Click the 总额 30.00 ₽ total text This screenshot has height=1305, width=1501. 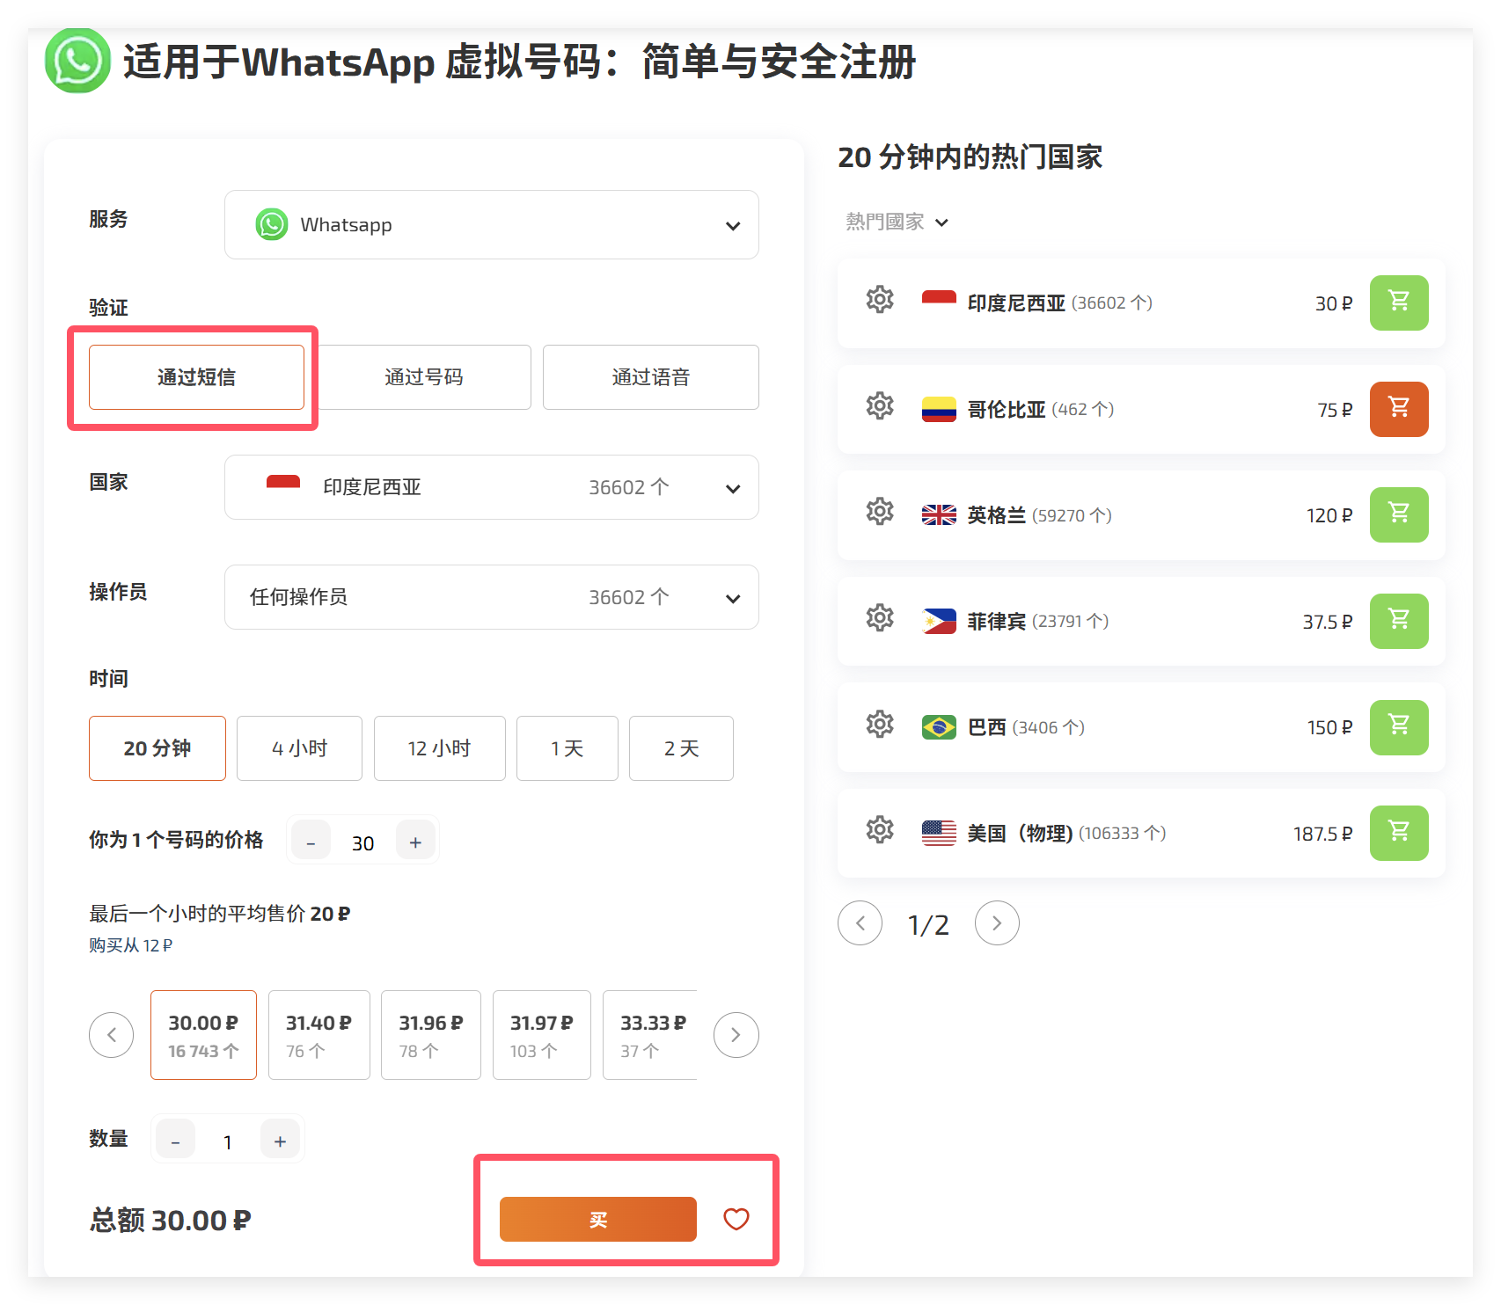(x=170, y=1220)
